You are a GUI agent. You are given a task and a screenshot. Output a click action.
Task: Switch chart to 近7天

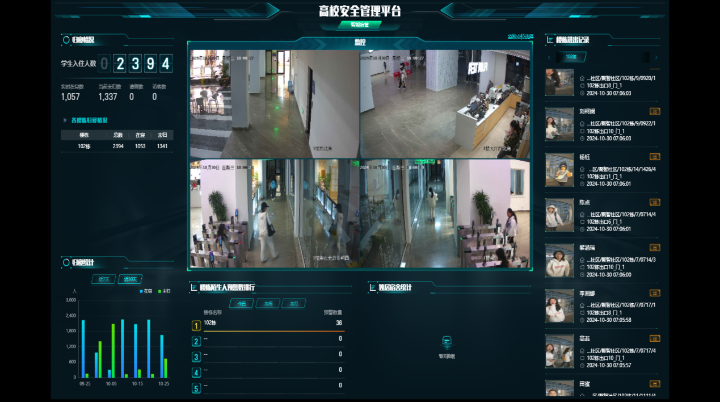tap(104, 279)
